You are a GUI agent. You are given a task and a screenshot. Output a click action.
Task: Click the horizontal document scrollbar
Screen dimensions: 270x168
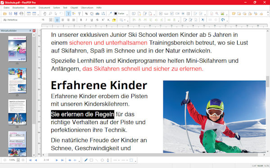click(x=153, y=155)
